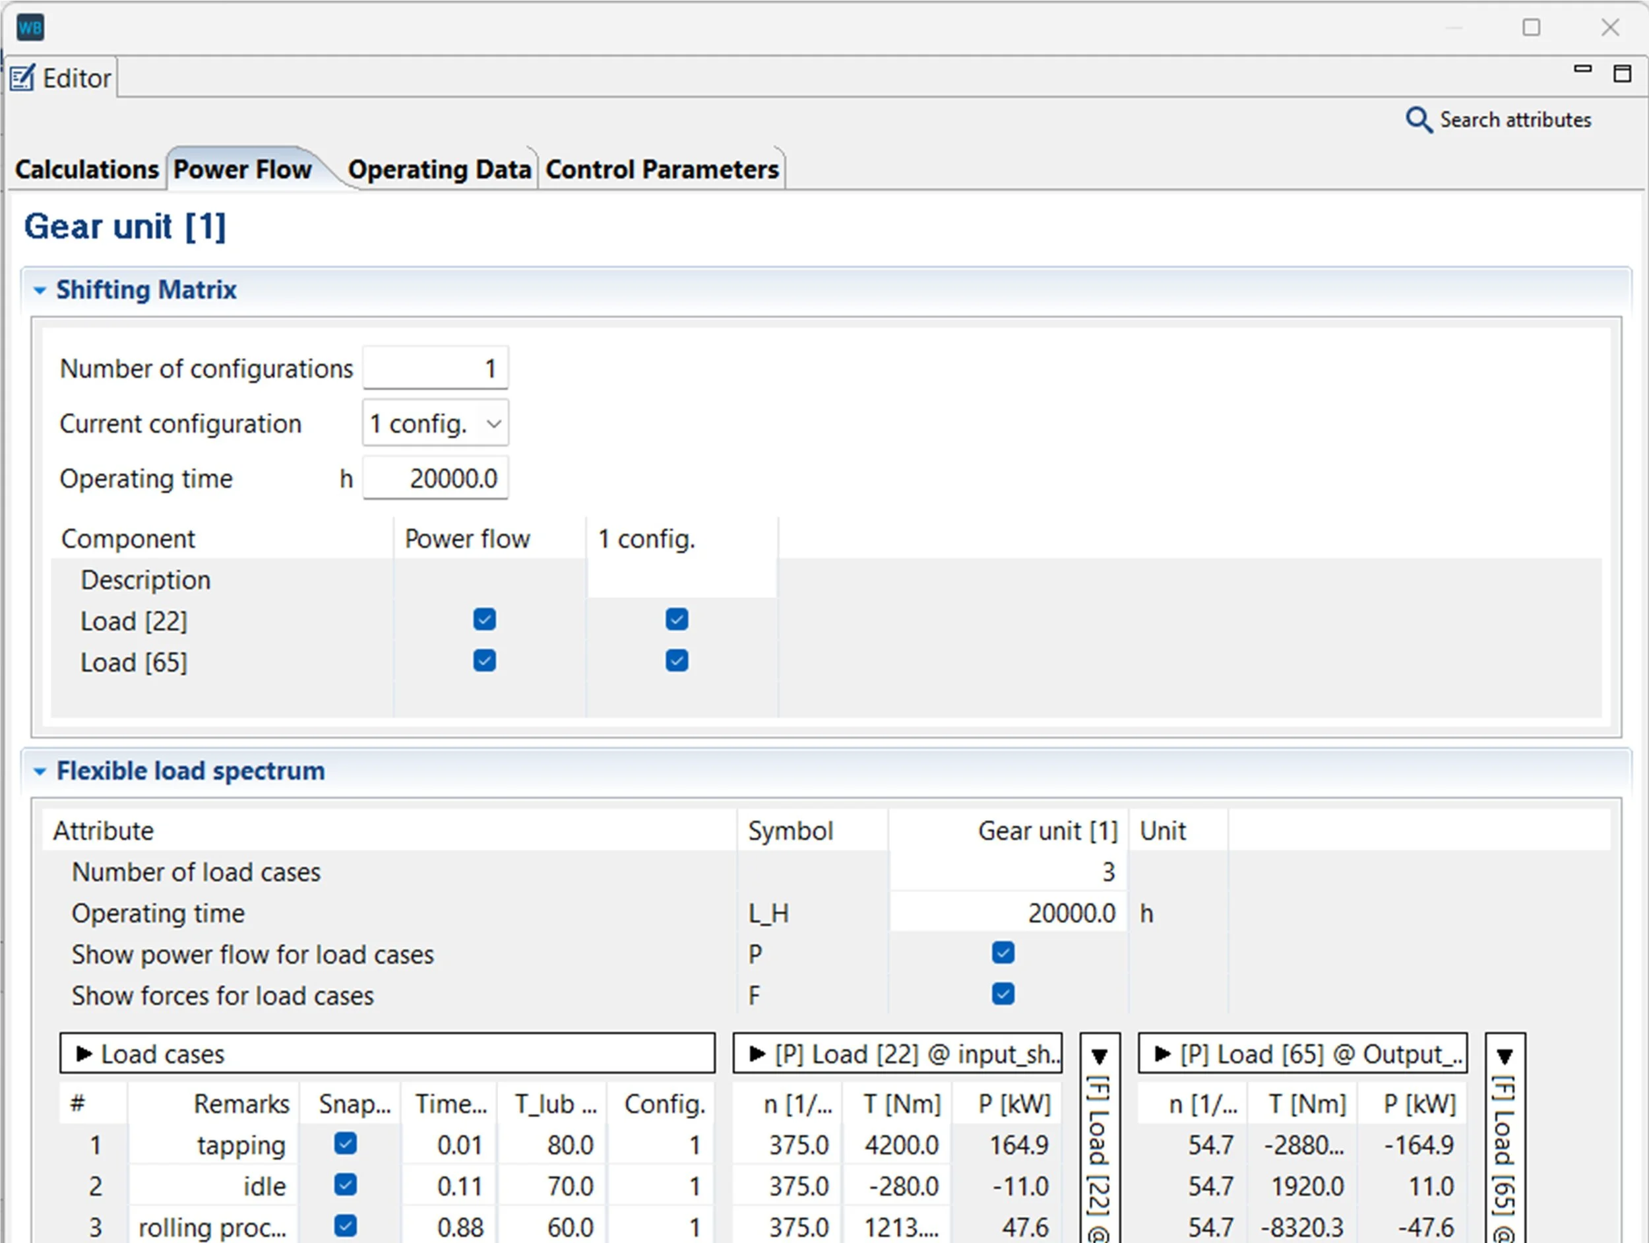Click the Search attributes magnifier icon

point(1418,120)
